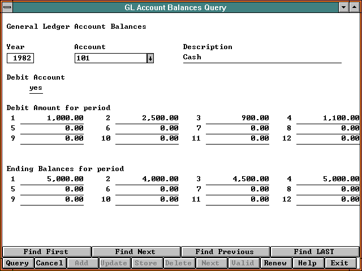The height and width of the screenshot is (271, 362).
Task: Cancel the current operation
Action: tap(50, 263)
